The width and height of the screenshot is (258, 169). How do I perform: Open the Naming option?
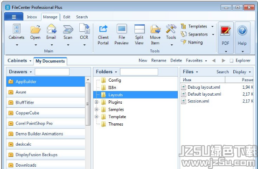pos(192,42)
